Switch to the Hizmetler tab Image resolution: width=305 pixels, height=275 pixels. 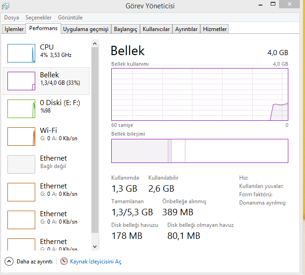click(215, 29)
